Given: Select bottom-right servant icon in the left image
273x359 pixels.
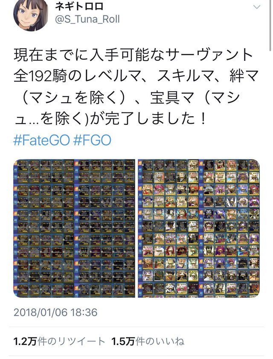Looking at the screenshot, I should [130, 289].
